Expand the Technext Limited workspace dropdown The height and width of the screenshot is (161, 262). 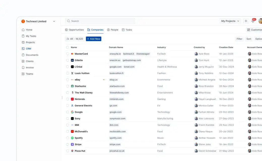(x=54, y=21)
